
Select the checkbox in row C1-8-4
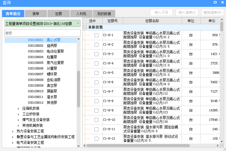[x=96, y=64]
